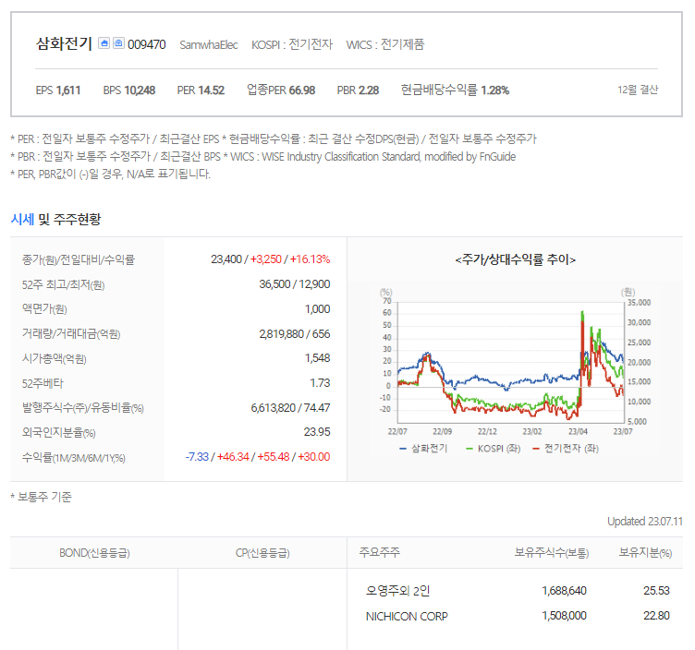Click 현금배당수익률 1.28% value
This screenshot has width=695, height=650.
[455, 90]
